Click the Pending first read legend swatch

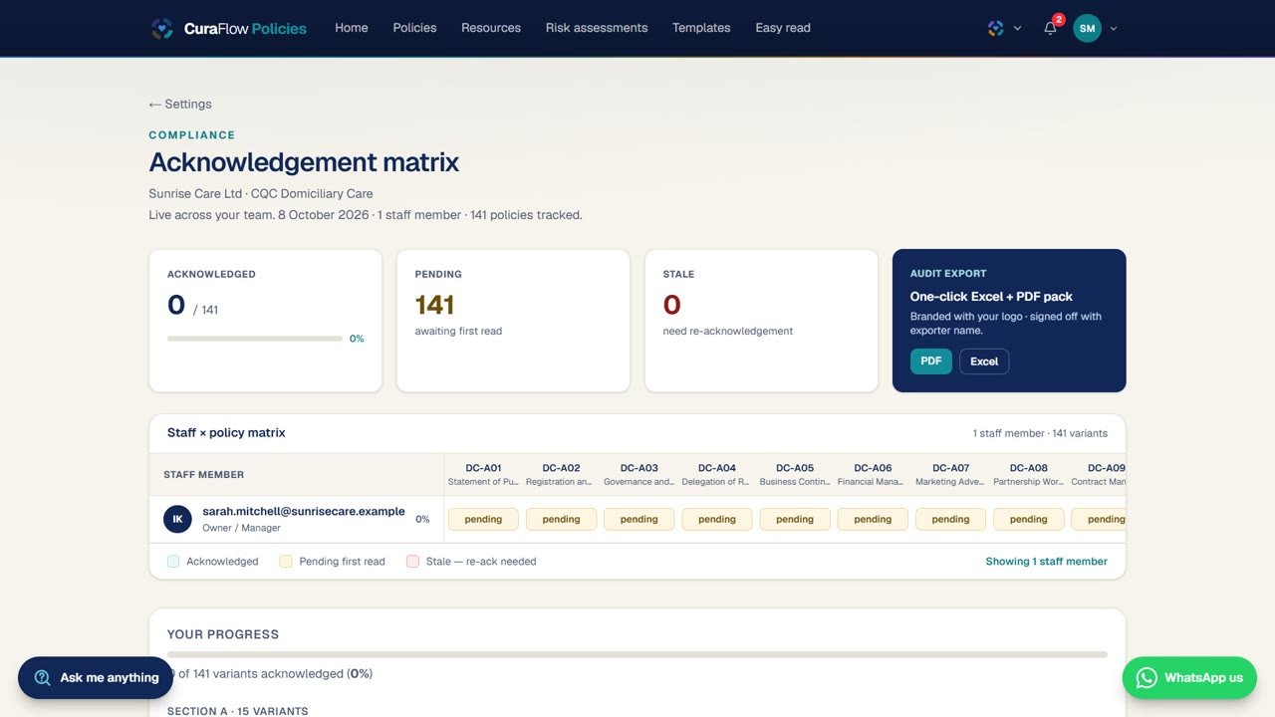point(286,562)
